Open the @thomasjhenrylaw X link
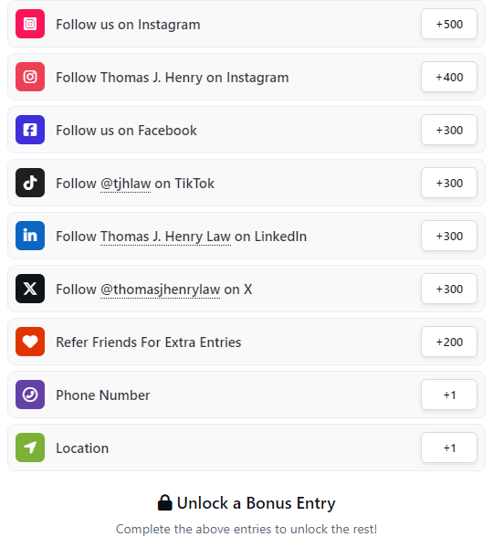The image size is (493, 558). [160, 290]
